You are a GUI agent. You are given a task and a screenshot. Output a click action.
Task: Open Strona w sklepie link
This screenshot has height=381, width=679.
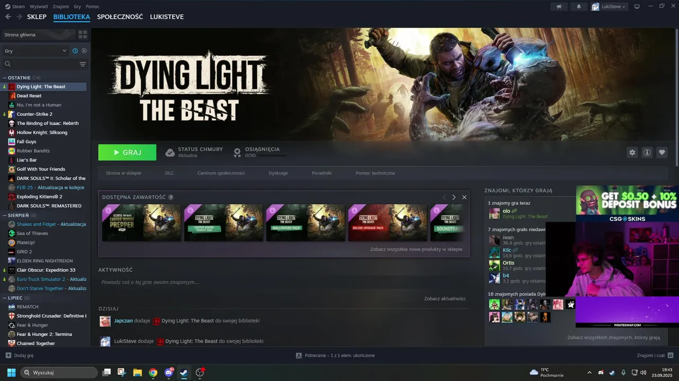[124, 173]
